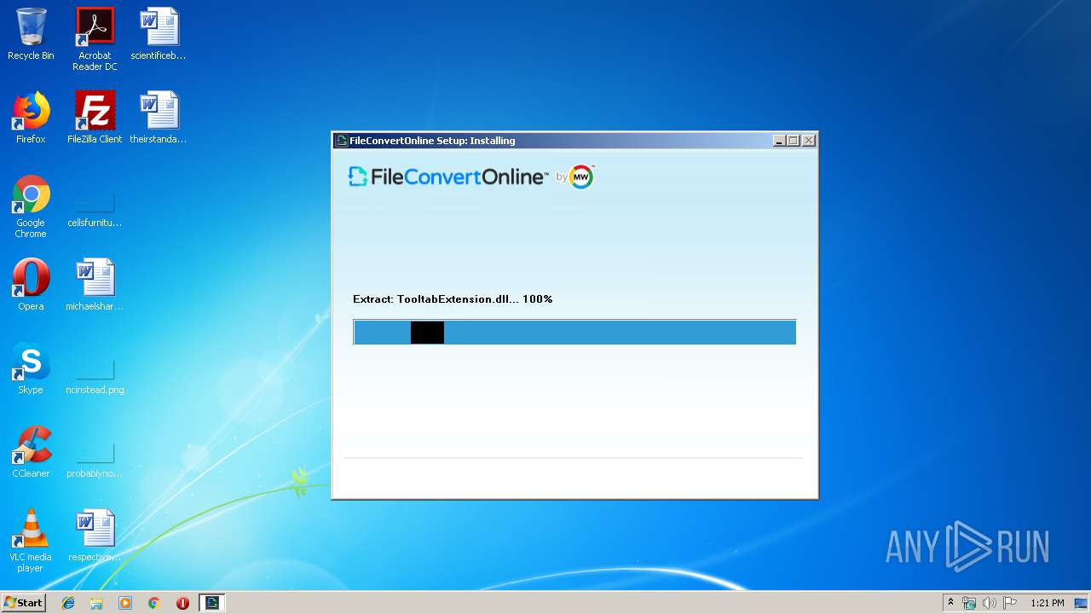This screenshot has height=614, width=1091.
Task: Open Chrome from the taskbar
Action: coord(153,603)
